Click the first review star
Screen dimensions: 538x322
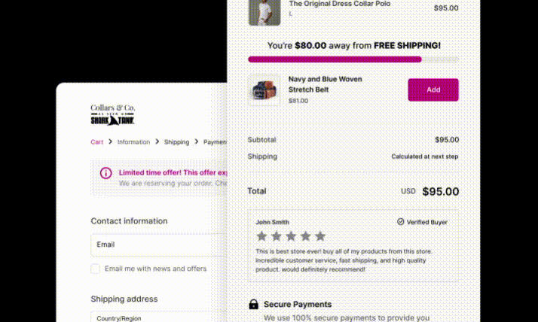(x=261, y=236)
